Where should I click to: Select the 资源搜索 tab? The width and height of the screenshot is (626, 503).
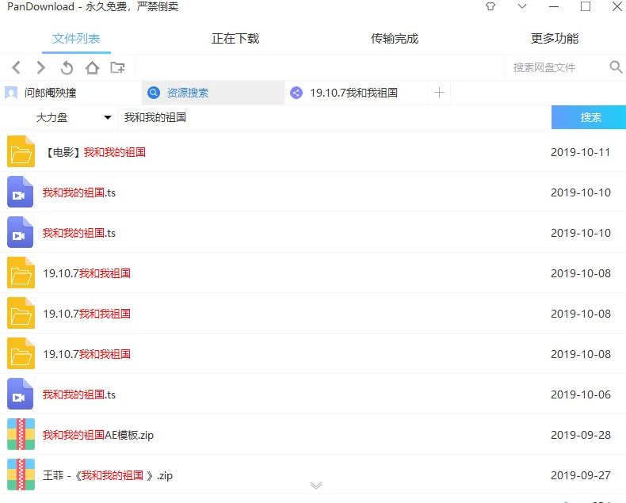point(213,93)
